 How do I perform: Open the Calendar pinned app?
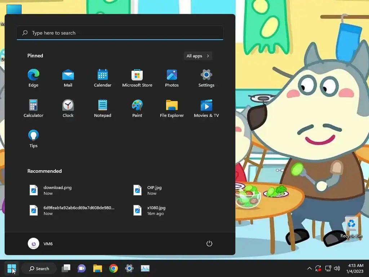(103, 78)
